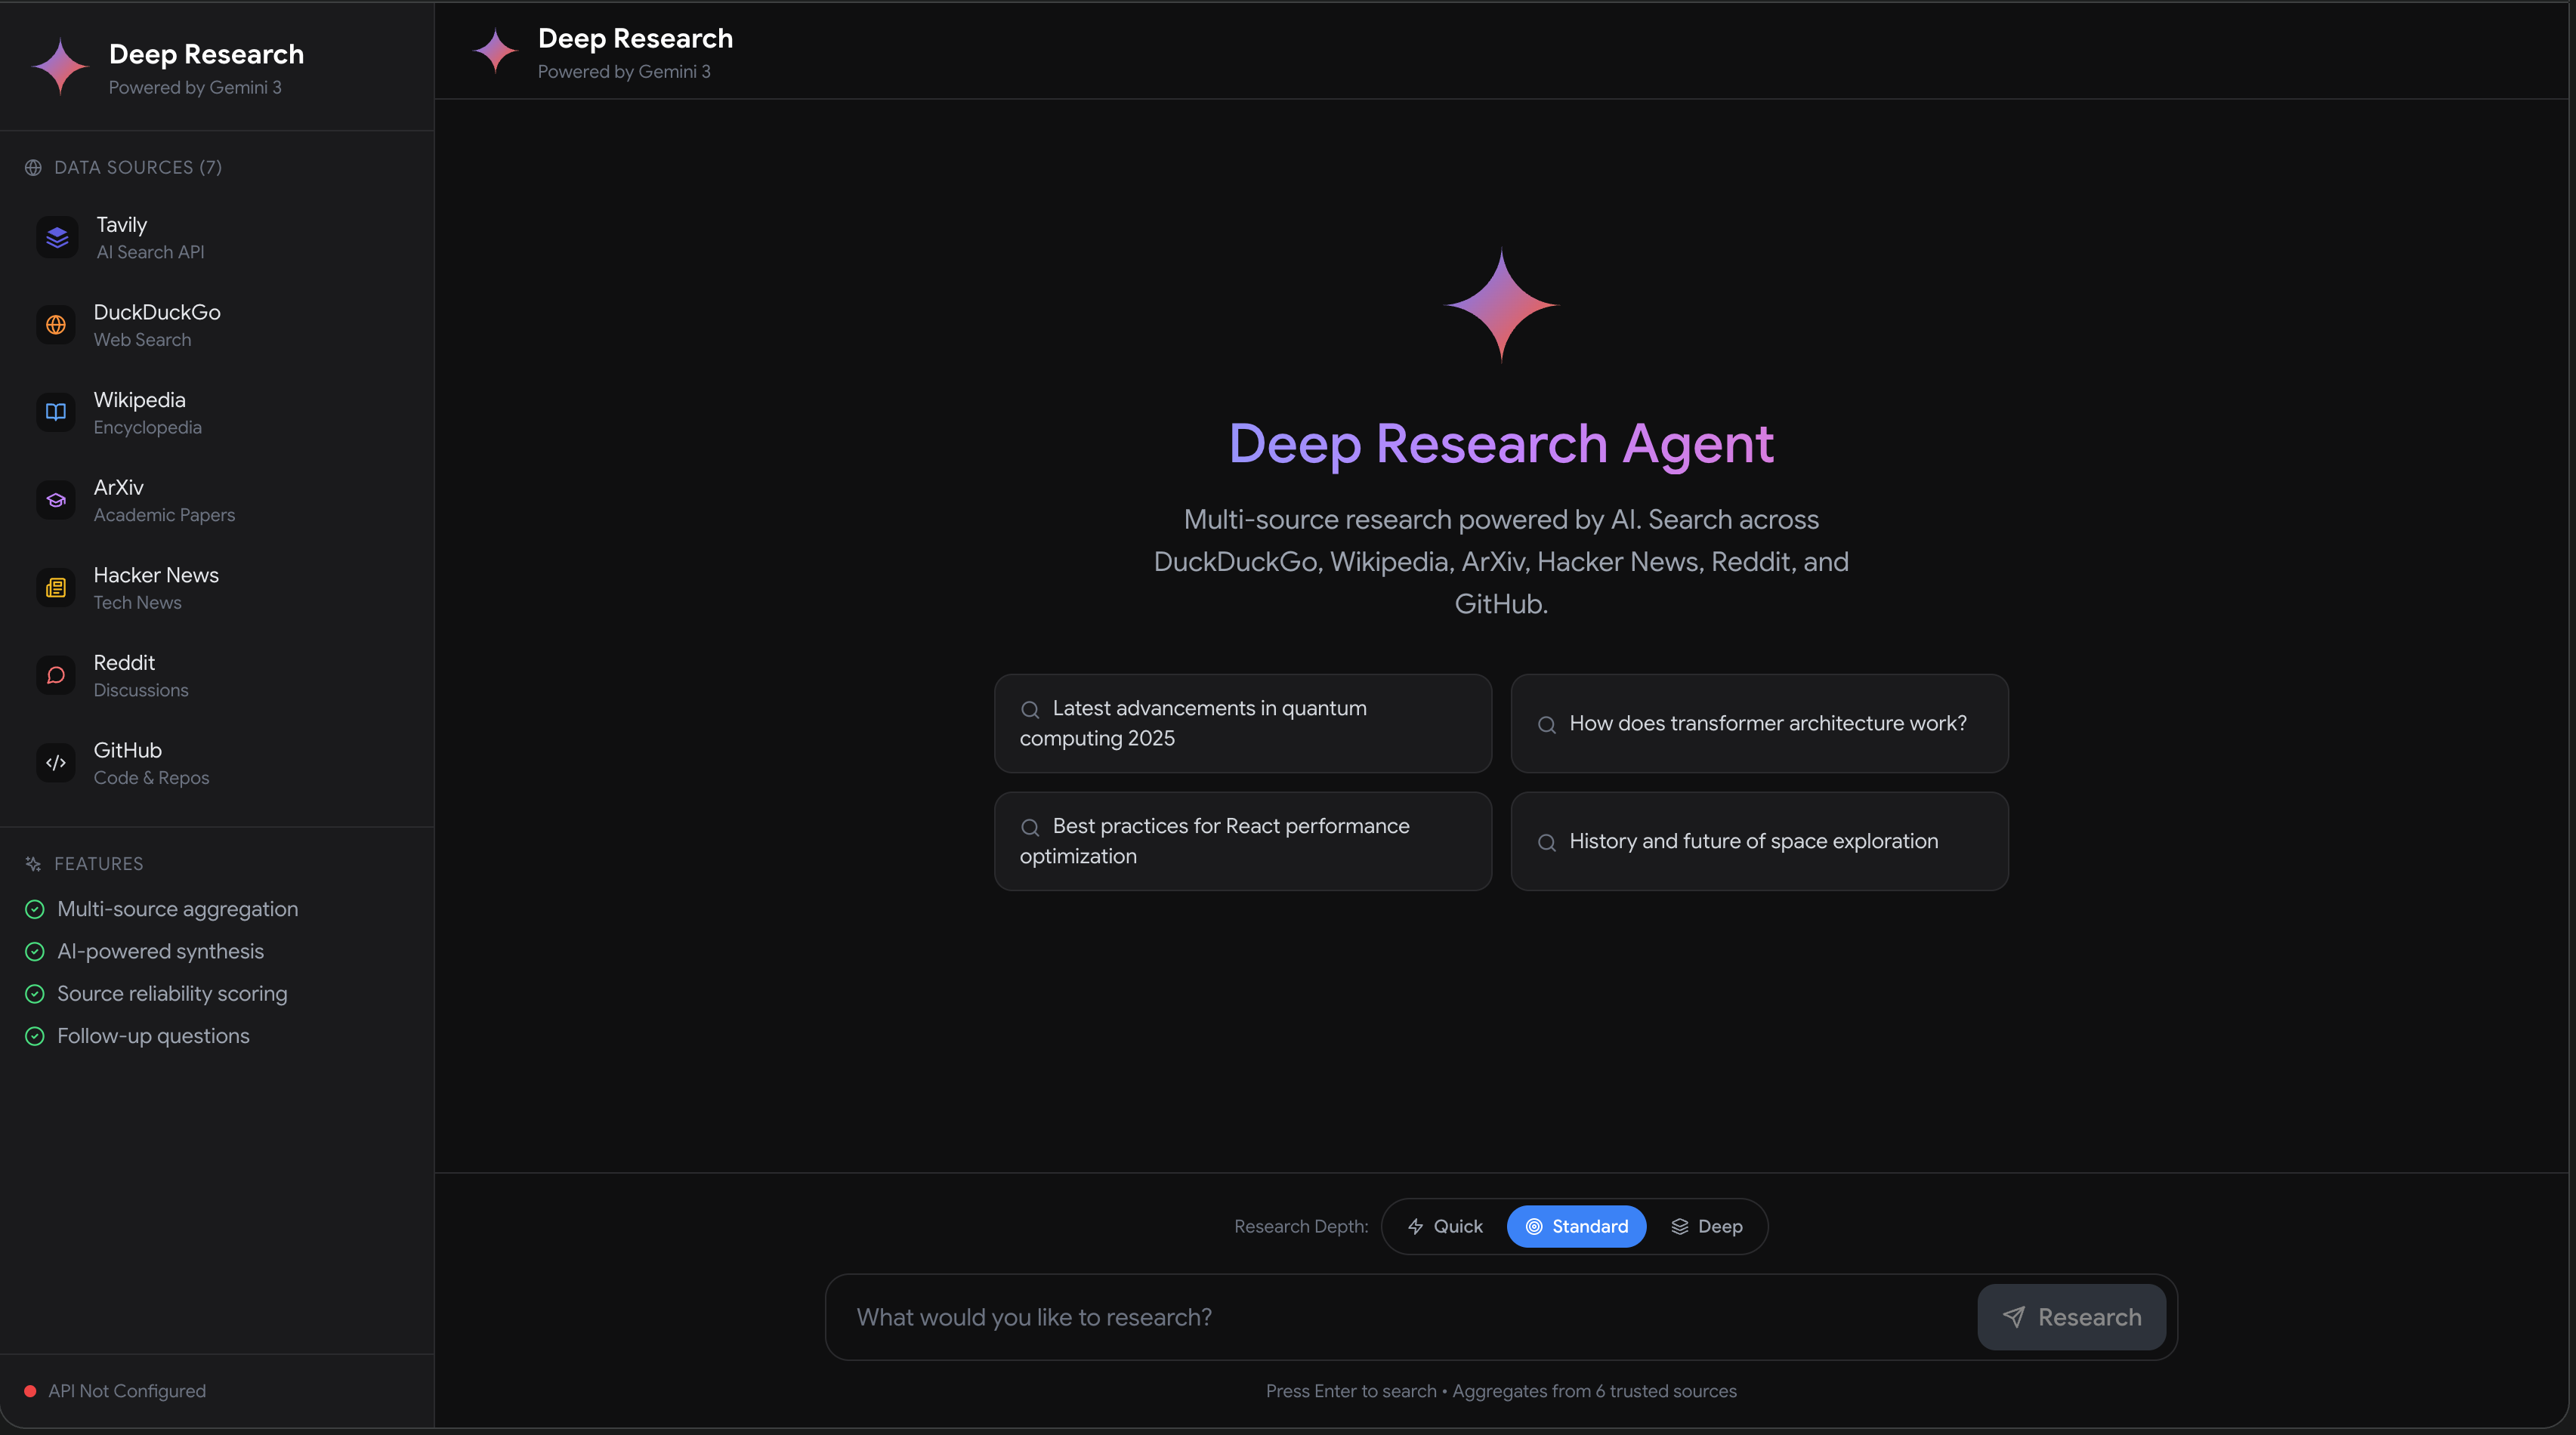2576x1435 pixels.
Task: Click the DuckDuckGo globe icon
Action: pos(56,325)
